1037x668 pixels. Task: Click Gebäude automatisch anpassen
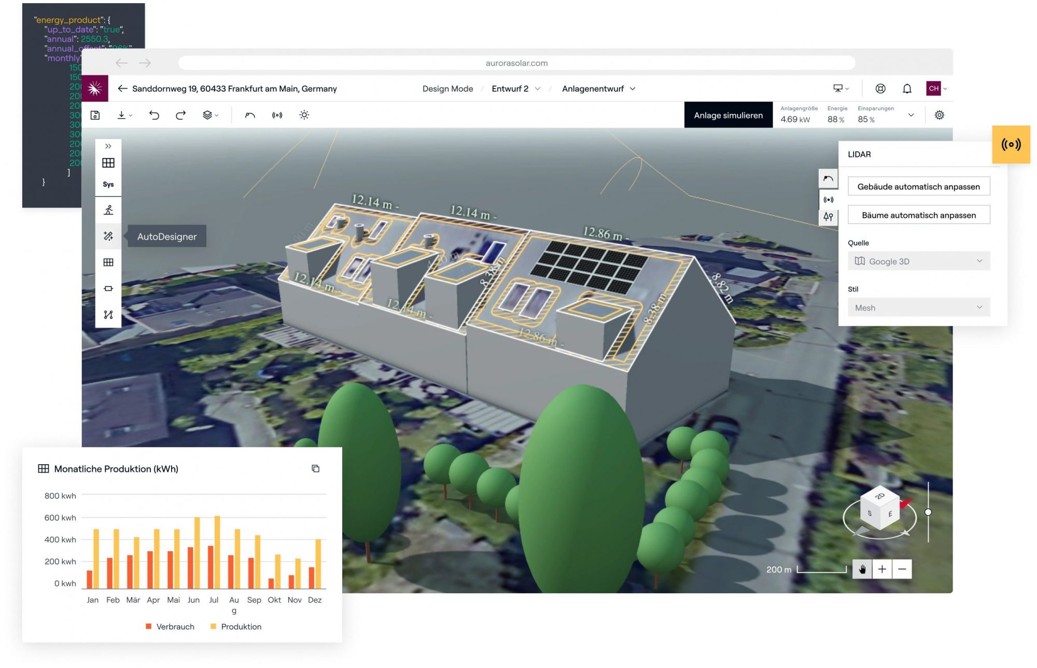pyautogui.click(x=919, y=186)
